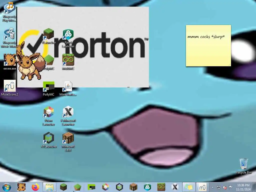Open MultiMC desktop shortcut

tap(68, 62)
